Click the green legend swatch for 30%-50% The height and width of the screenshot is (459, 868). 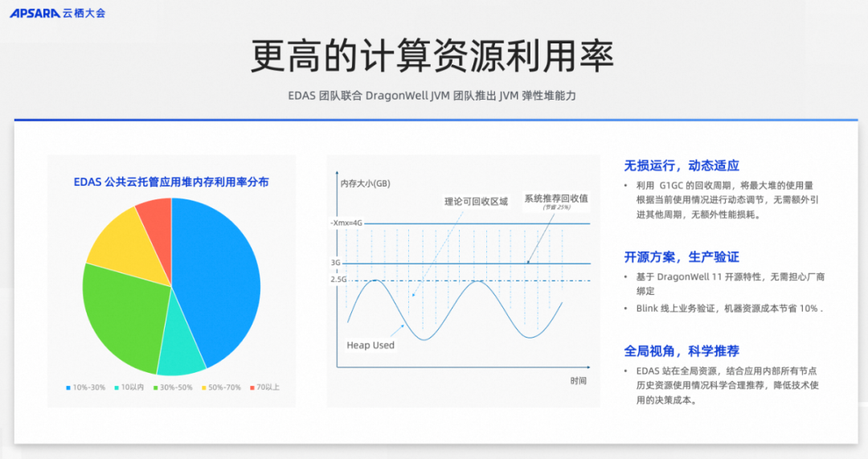tap(156, 387)
